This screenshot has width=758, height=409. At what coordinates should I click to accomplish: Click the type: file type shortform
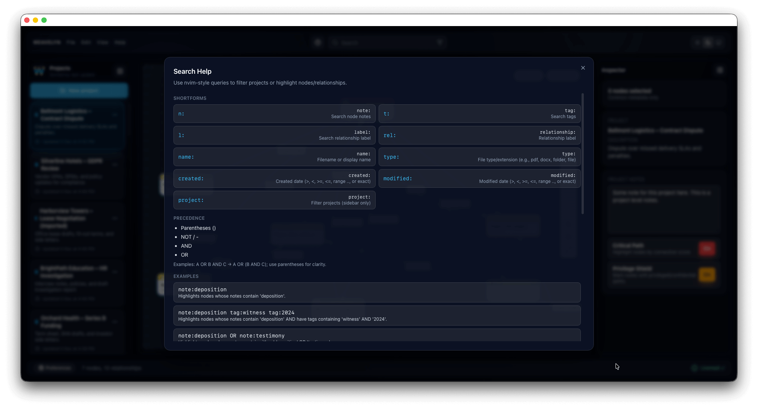click(479, 157)
